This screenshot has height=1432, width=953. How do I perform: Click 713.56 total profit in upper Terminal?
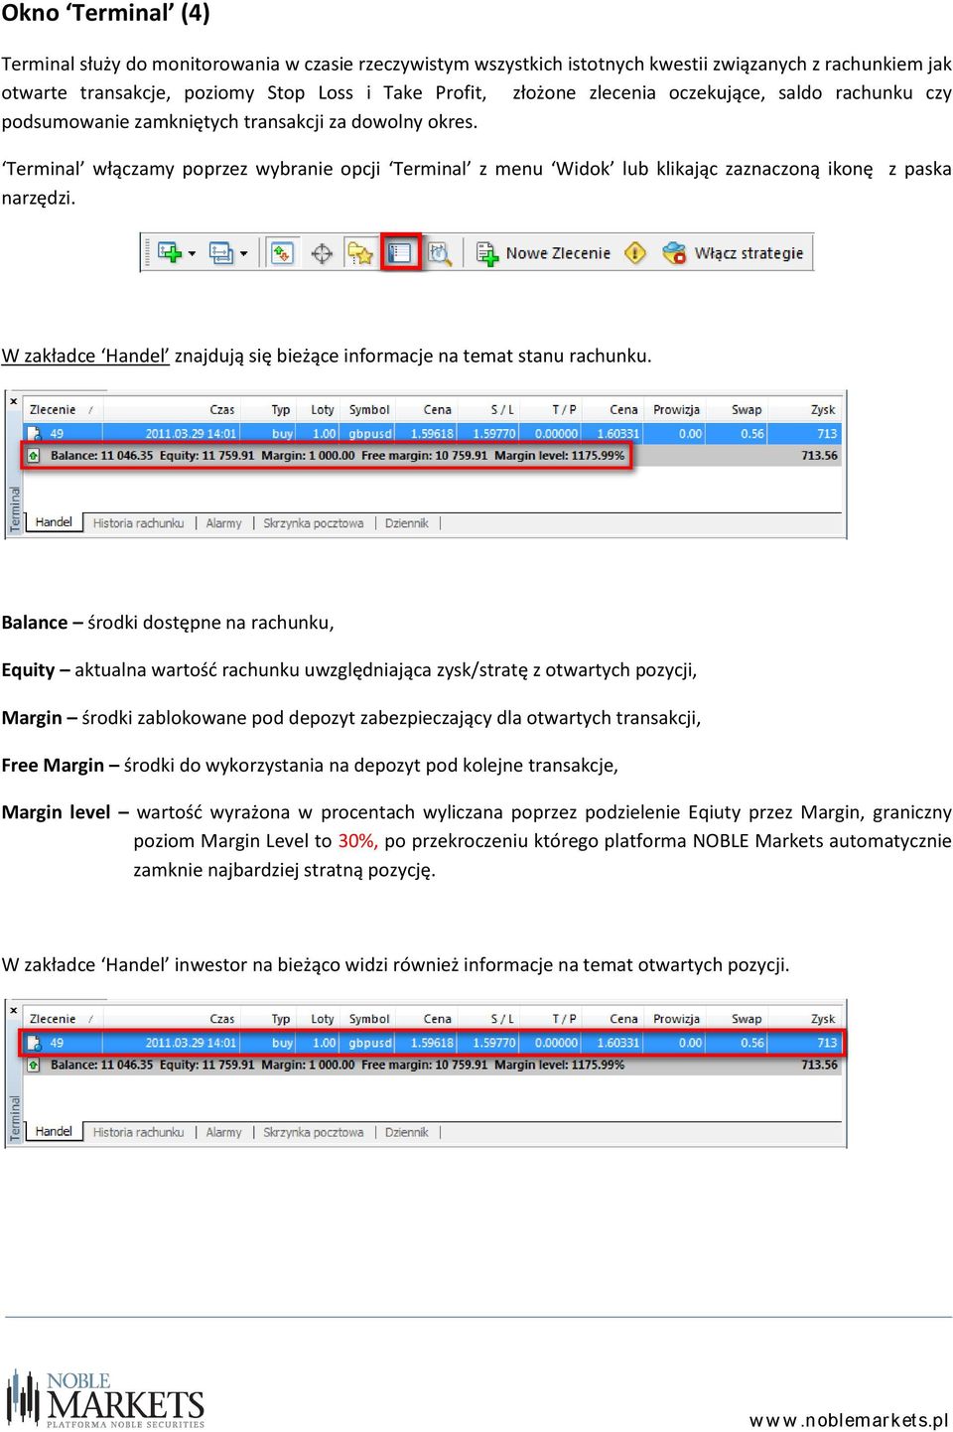click(820, 456)
